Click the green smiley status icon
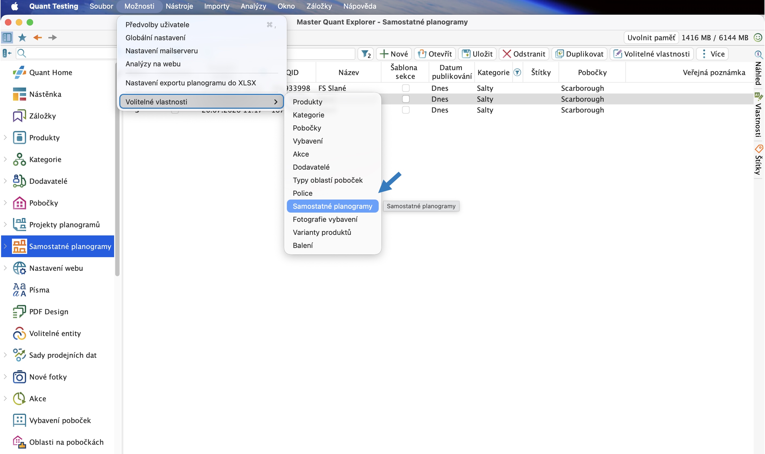This screenshot has width=765, height=454. (x=758, y=38)
